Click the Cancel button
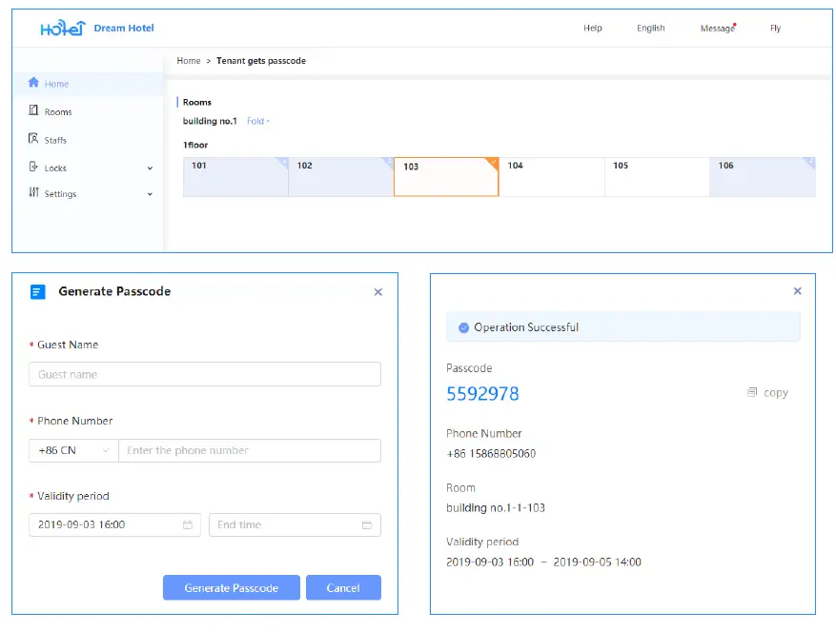The width and height of the screenshot is (836, 632). [x=343, y=587]
